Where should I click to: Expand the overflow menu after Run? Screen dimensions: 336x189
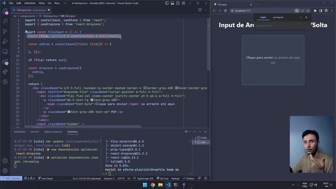point(65,3)
